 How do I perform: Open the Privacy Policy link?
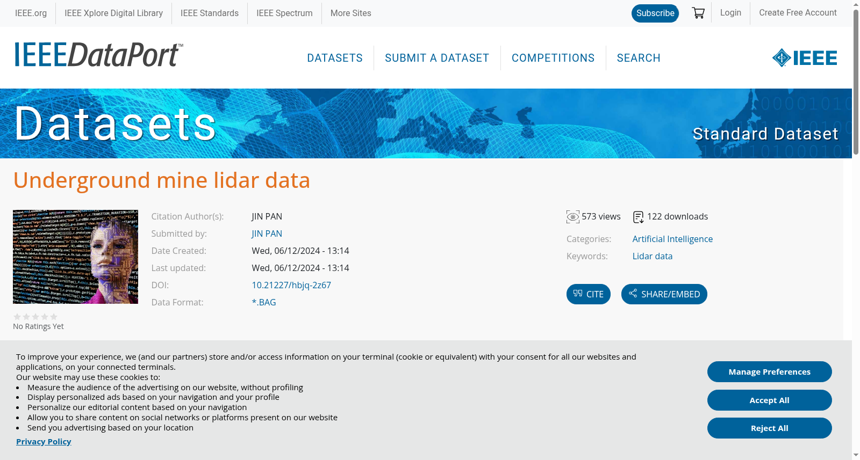click(44, 442)
